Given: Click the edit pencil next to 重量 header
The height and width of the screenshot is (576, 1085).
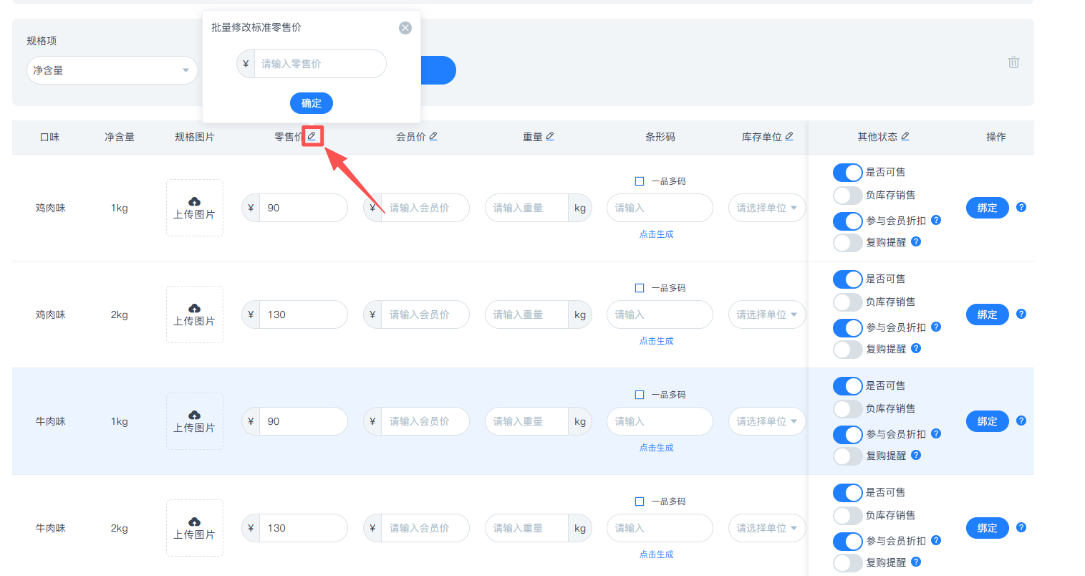Looking at the screenshot, I should pyautogui.click(x=550, y=136).
